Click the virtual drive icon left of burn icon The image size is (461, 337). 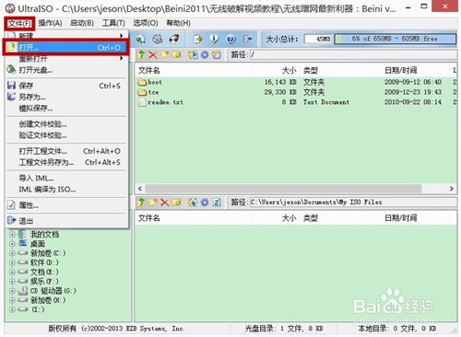(158, 39)
